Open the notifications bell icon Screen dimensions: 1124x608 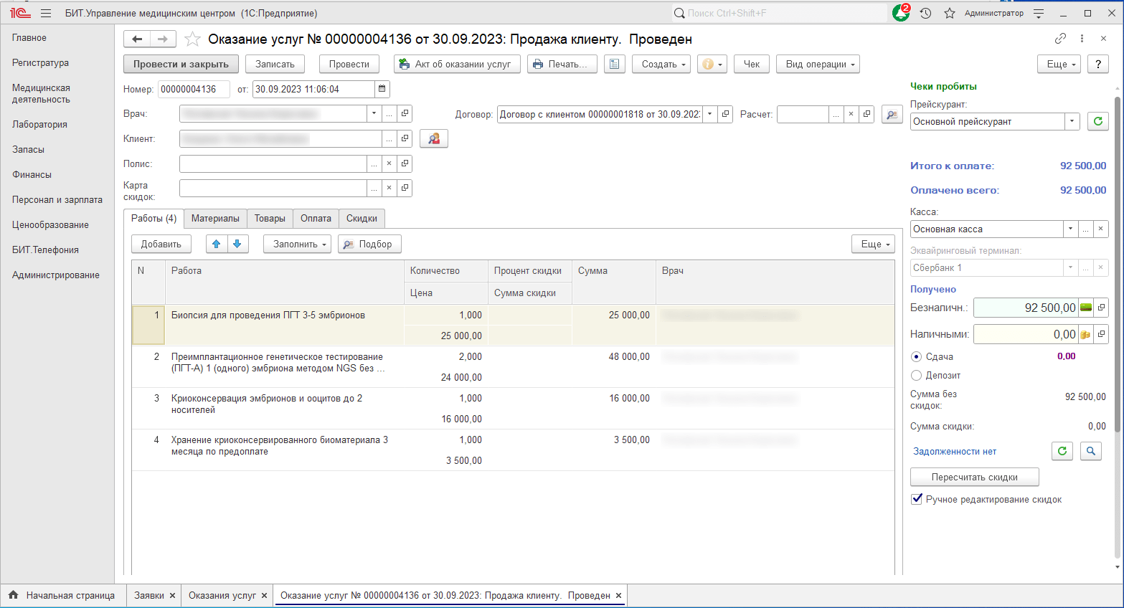point(900,13)
